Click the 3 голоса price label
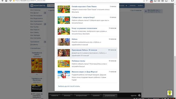176x99 pixels. (x=113, y=7)
